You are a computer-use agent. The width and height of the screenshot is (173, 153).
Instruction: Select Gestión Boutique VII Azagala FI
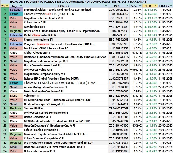pyautogui.click(x=65, y=104)
